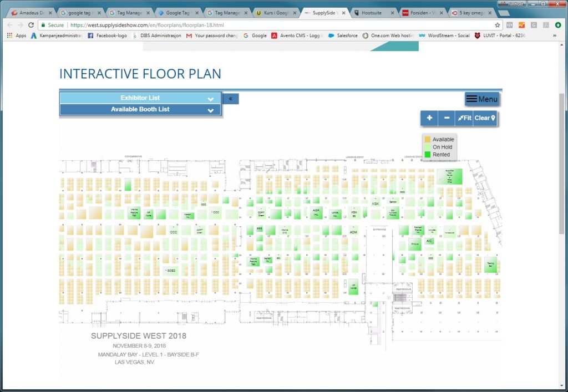Select the ADM booth on the floor plan
The image size is (568, 392).
click(353, 232)
